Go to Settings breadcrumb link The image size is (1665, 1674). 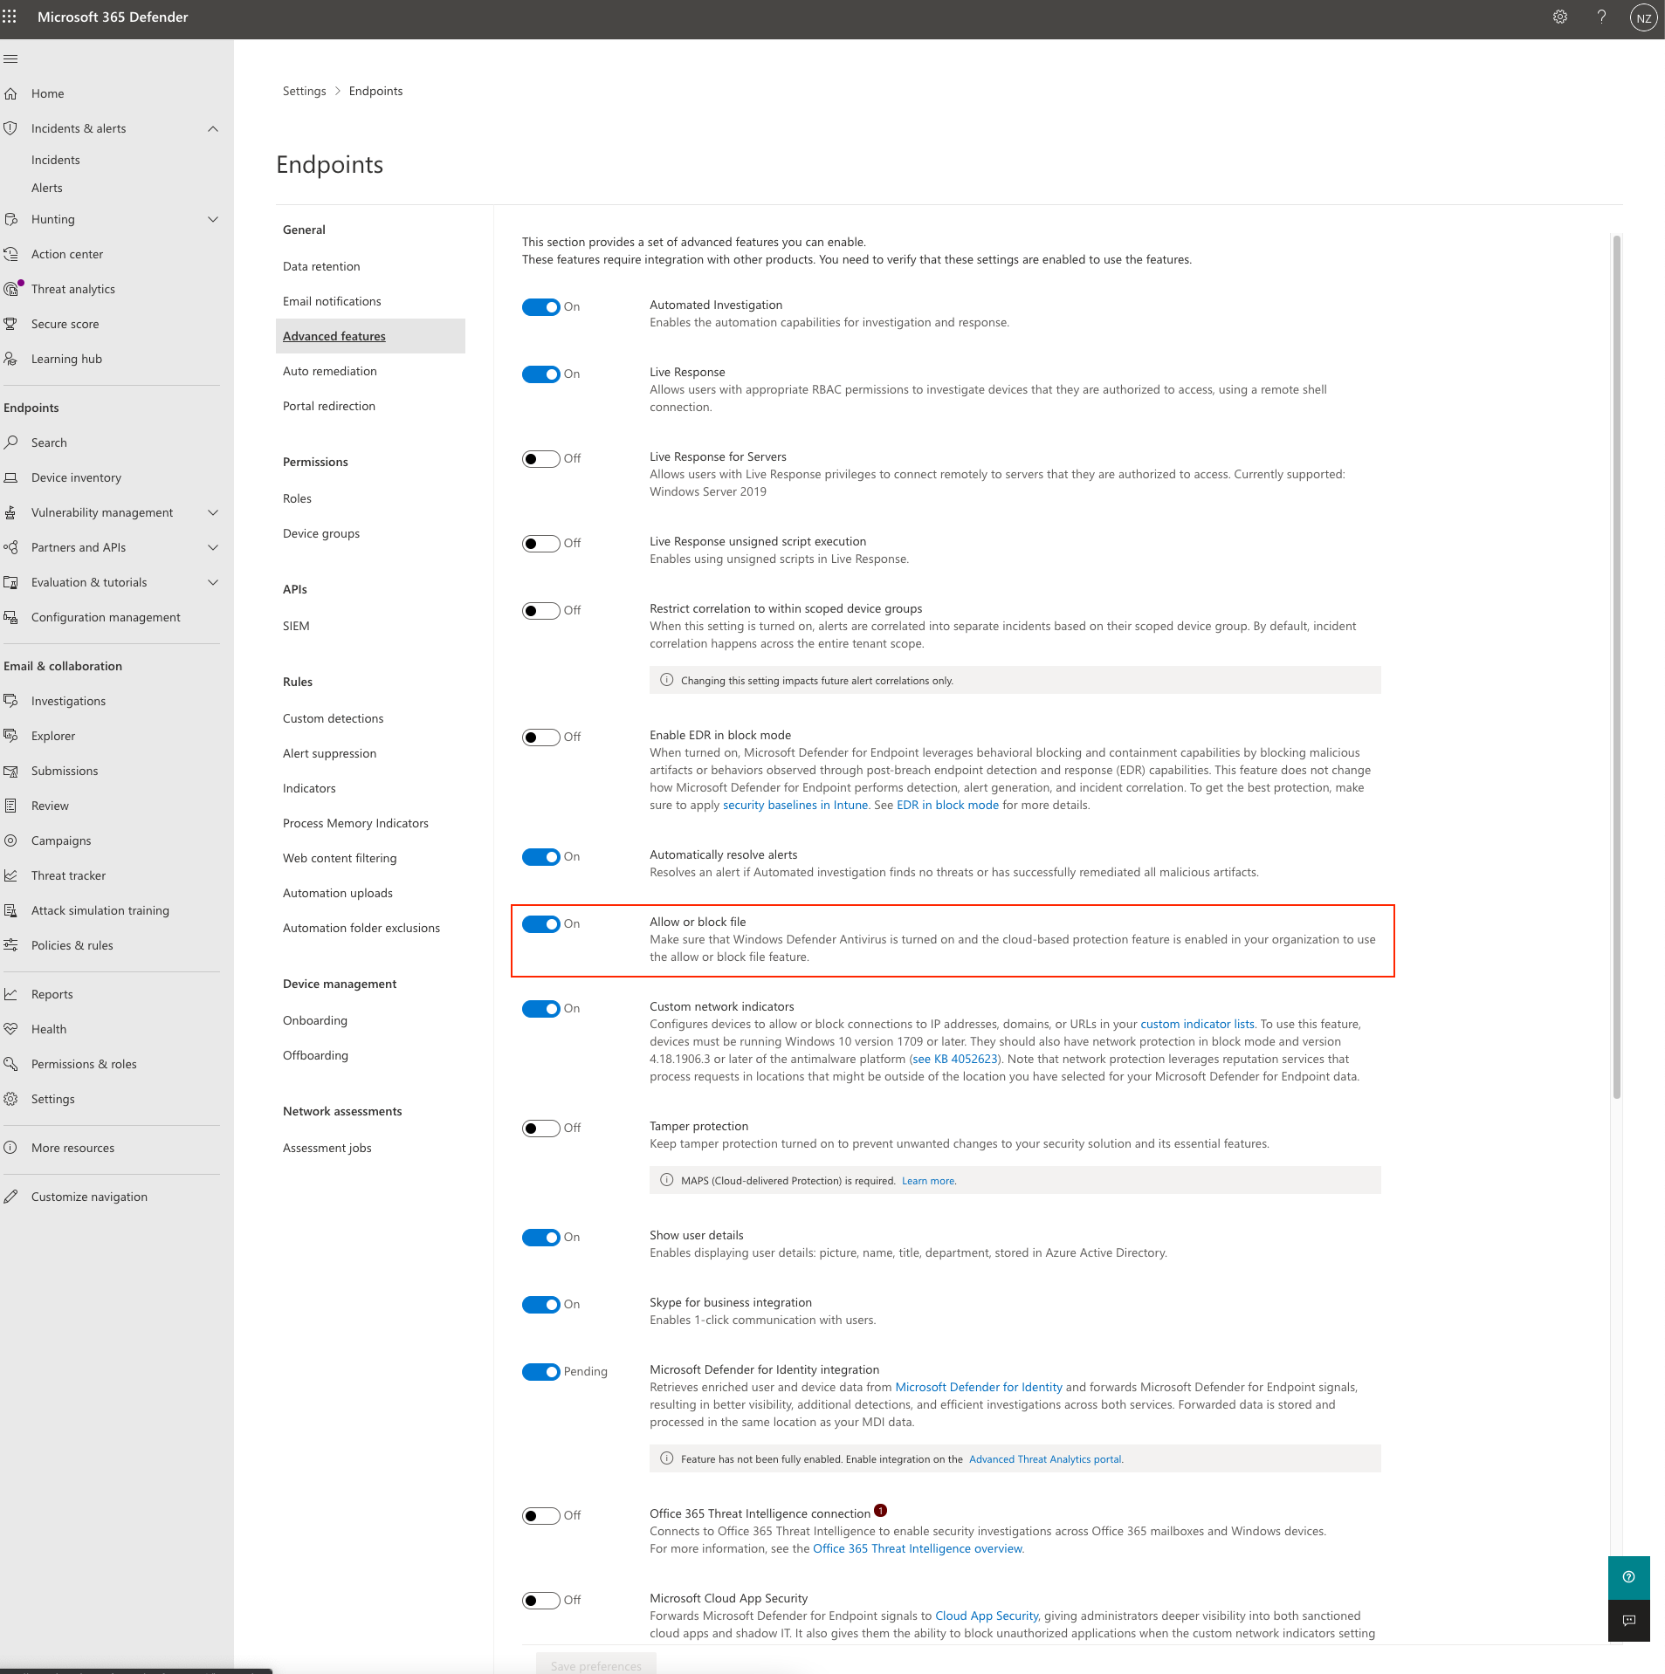coord(304,91)
